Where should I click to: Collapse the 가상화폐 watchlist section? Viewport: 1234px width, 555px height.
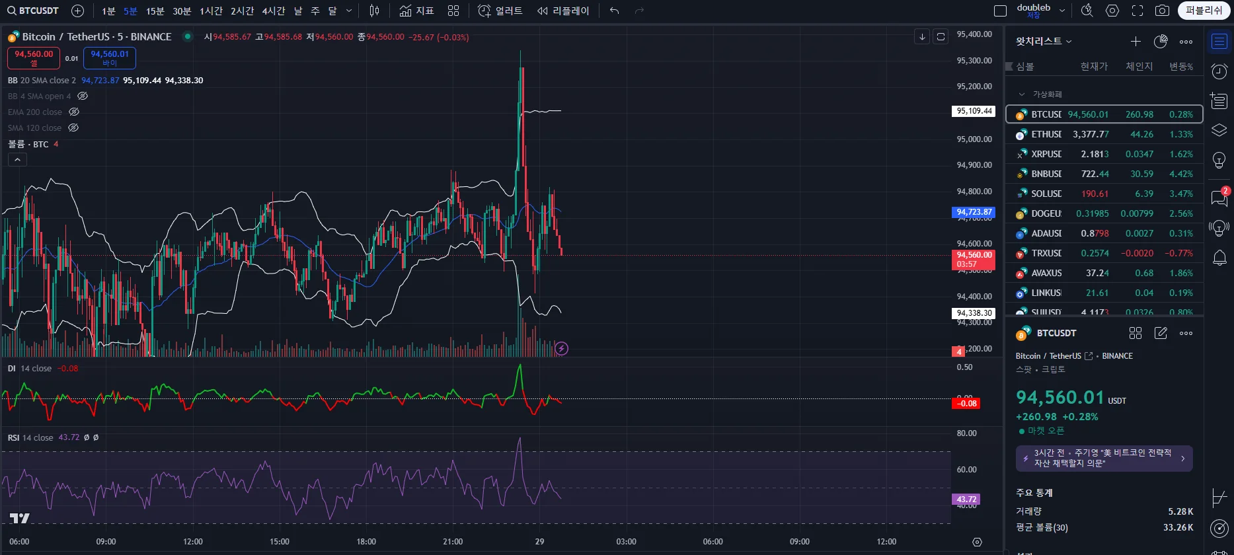coord(1022,94)
